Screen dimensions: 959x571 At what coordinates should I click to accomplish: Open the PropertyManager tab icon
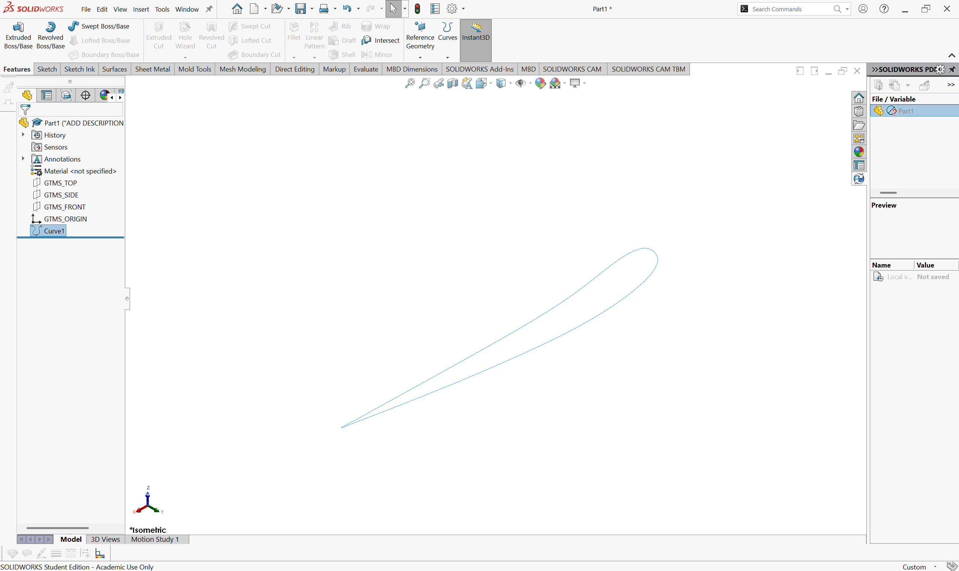[46, 95]
